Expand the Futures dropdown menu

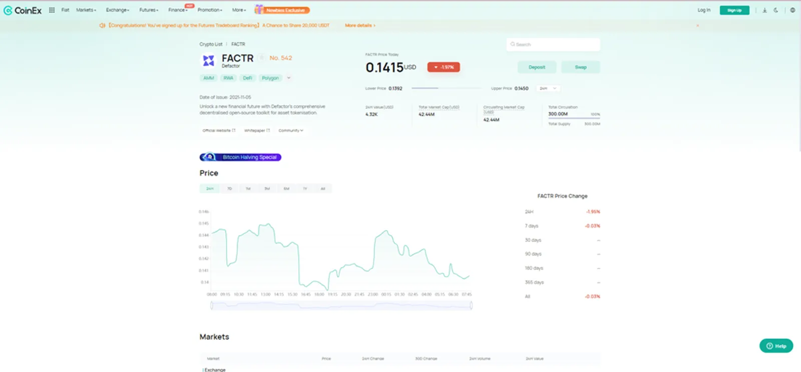click(149, 10)
